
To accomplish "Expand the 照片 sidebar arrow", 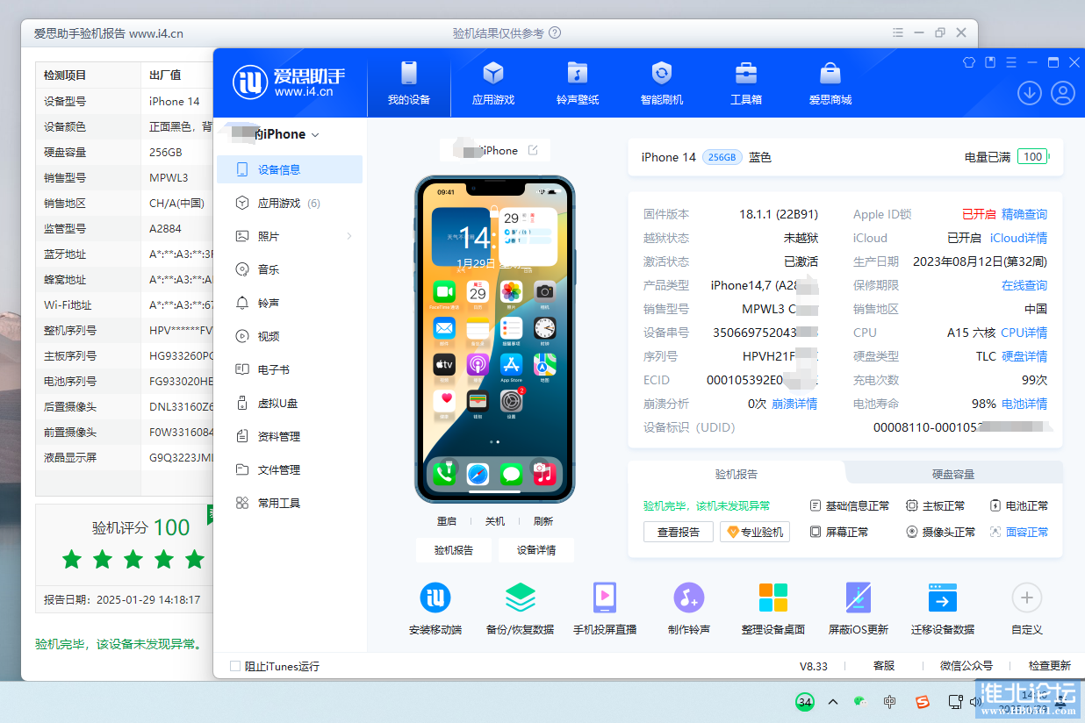I will 349,236.
